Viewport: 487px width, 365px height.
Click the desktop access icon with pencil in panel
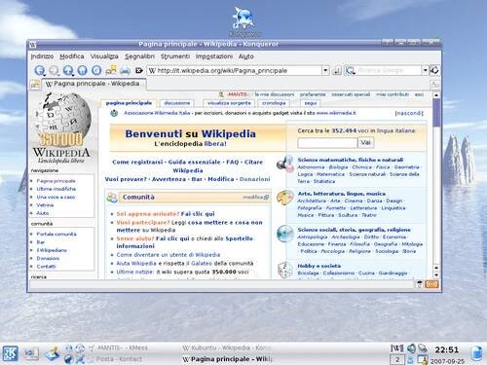click(53, 353)
